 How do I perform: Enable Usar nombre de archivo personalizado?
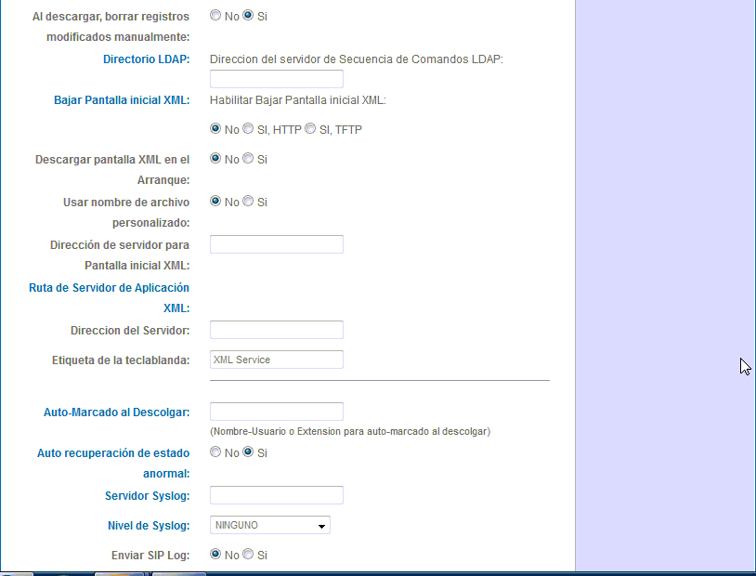point(248,201)
